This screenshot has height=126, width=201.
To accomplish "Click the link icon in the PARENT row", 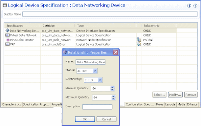I will point(139,40).
